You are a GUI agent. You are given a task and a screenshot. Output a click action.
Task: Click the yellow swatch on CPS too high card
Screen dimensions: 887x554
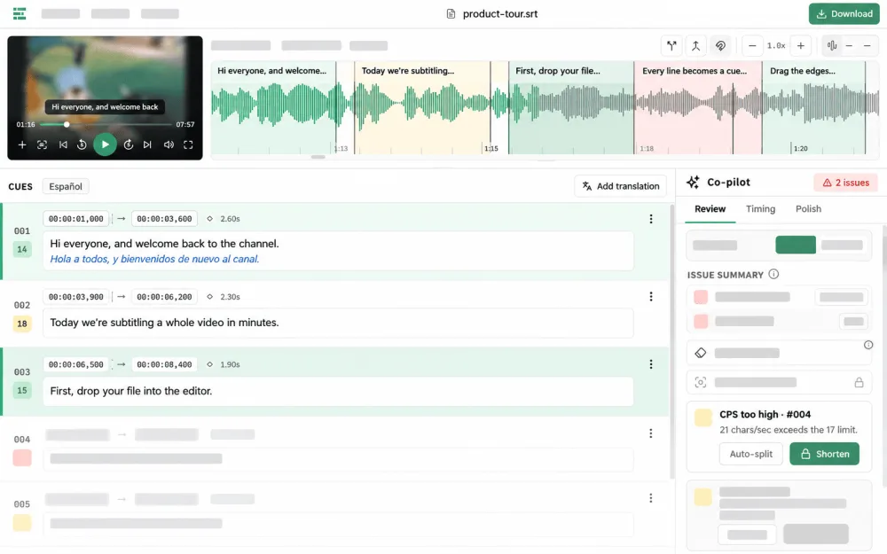tap(703, 417)
